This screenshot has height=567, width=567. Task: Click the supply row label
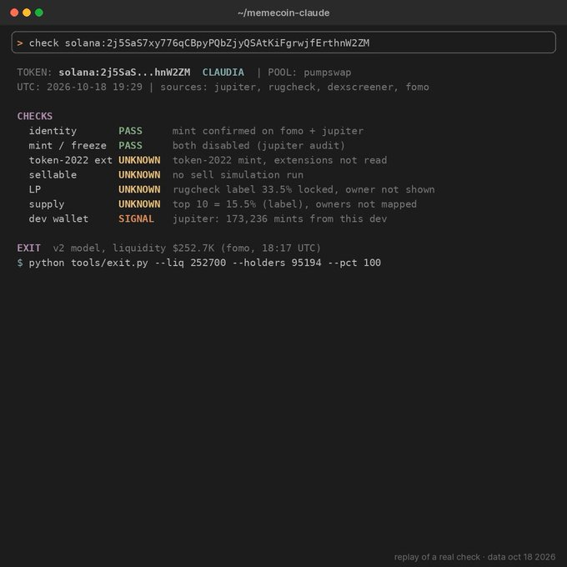pos(47,204)
